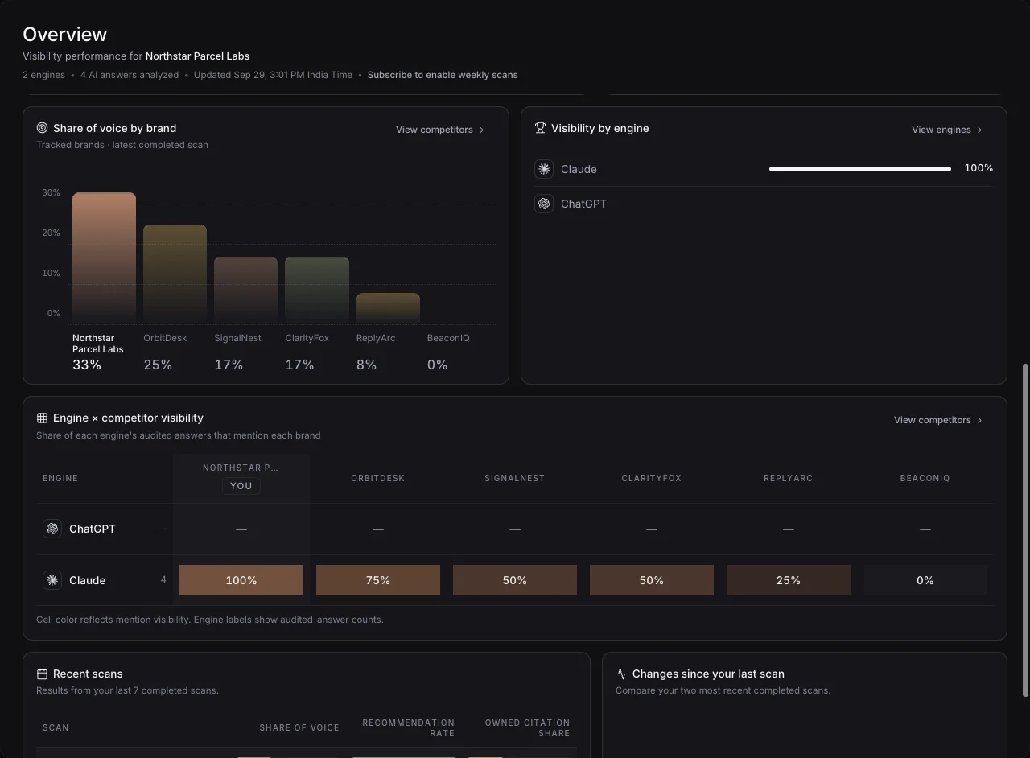This screenshot has width=1030, height=758.
Task: Click Subscribe to enable weekly scans
Action: tap(443, 75)
